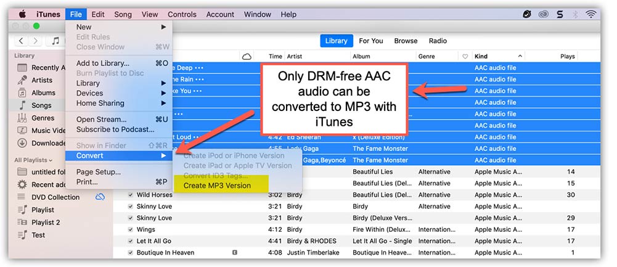The width and height of the screenshot is (617, 267).
Task: Open the Controls menu
Action: 182,15
